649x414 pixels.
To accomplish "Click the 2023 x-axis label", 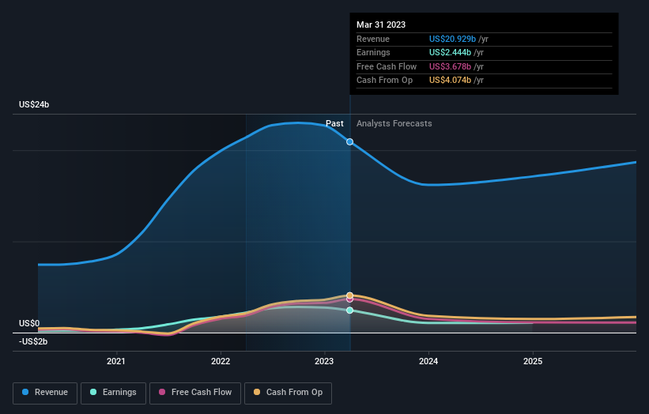I will tap(324, 361).
